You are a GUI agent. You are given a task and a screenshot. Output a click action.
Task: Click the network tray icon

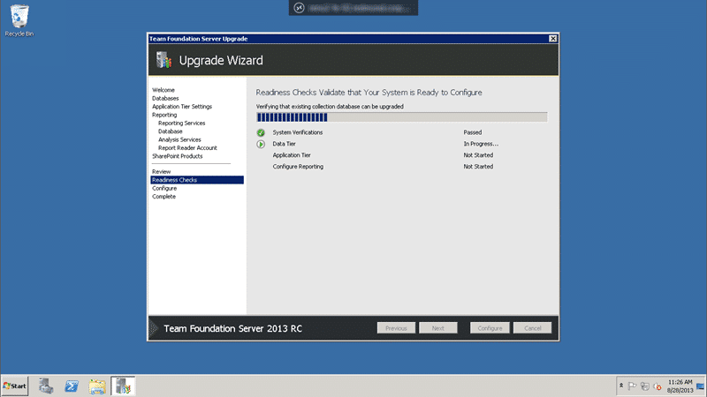point(645,386)
